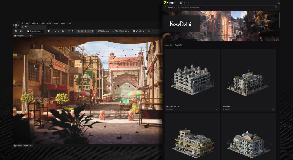Open the Tools menu

42,23
